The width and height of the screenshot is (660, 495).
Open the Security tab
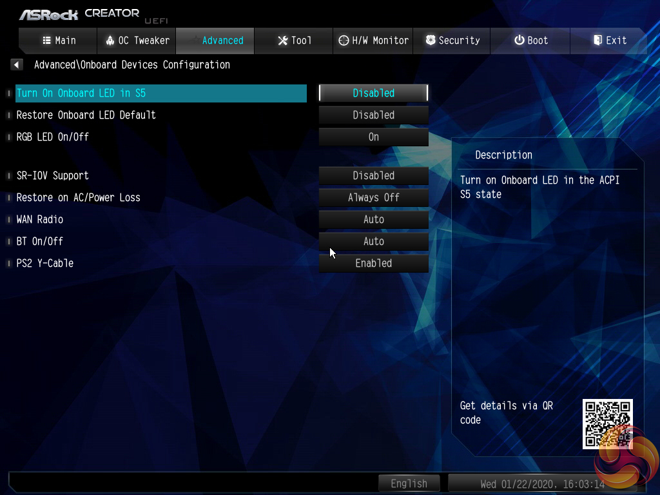coord(452,41)
